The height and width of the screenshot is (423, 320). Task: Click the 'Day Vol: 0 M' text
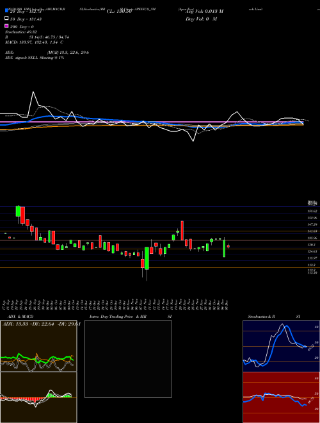click(x=201, y=19)
